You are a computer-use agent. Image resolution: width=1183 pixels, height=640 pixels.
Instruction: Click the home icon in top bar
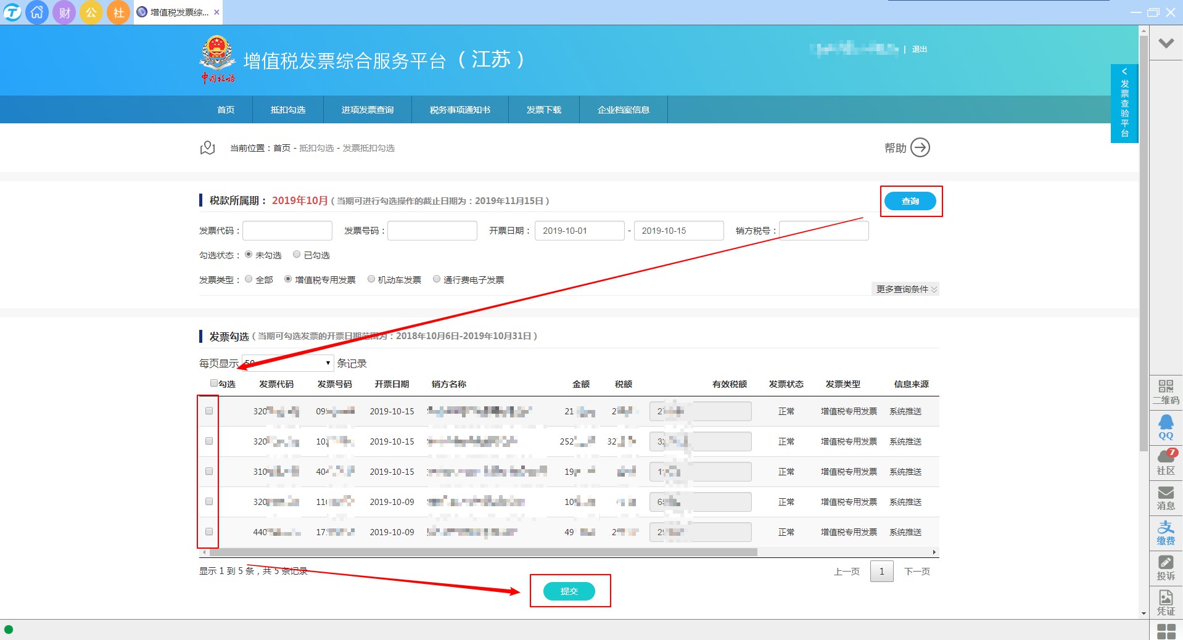click(x=37, y=12)
